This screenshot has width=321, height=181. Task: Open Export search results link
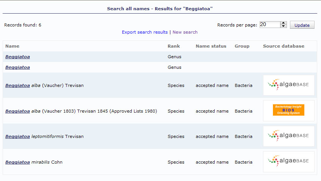tap(145, 32)
